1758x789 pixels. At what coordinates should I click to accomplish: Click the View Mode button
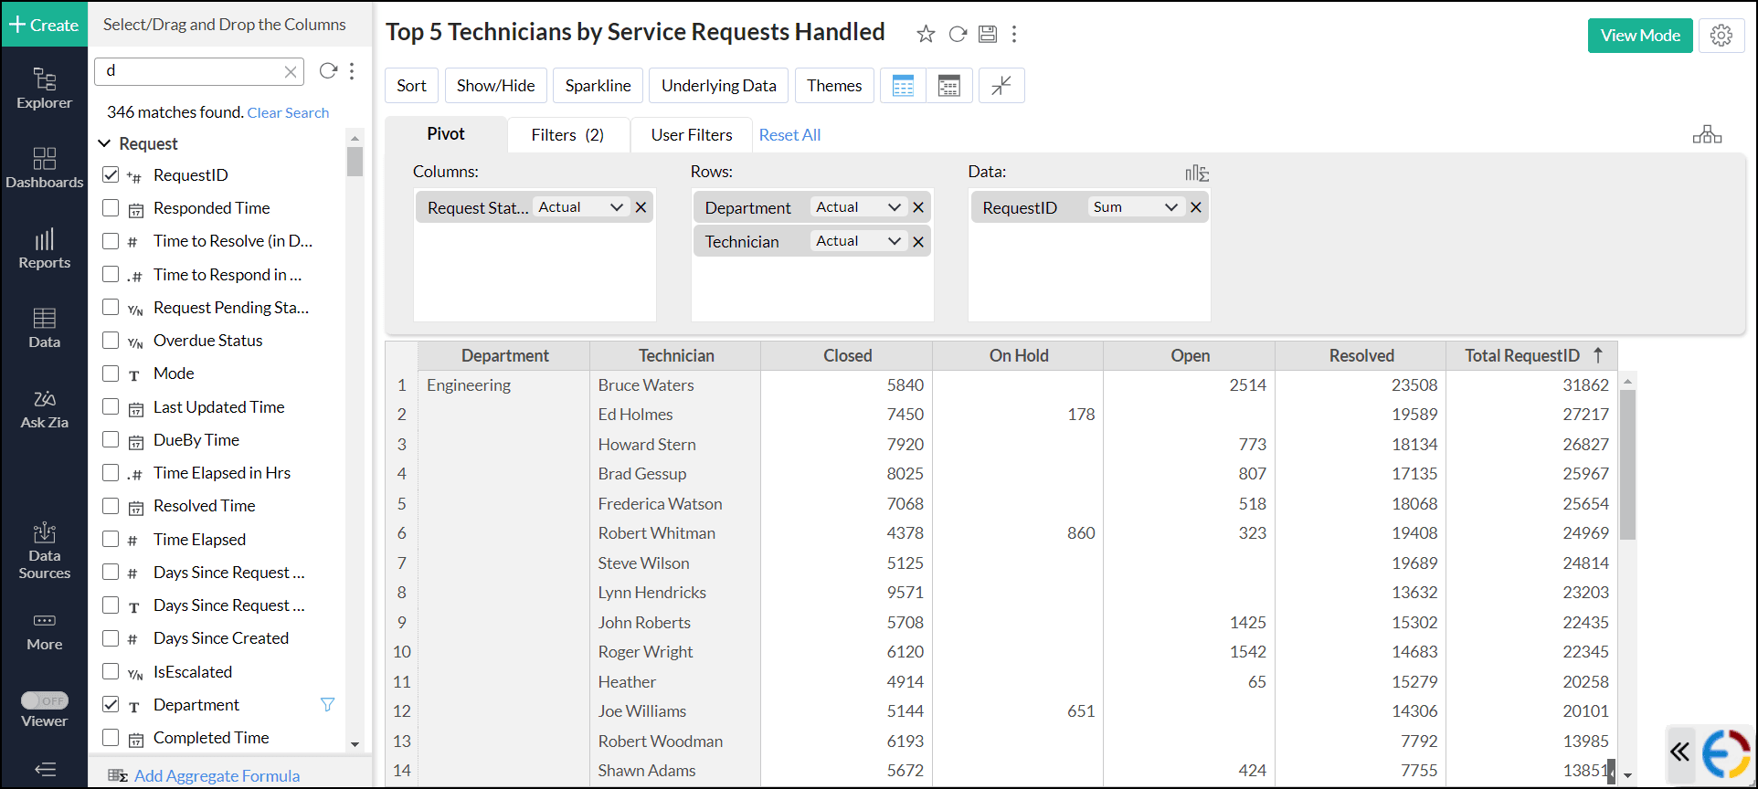tap(1639, 36)
